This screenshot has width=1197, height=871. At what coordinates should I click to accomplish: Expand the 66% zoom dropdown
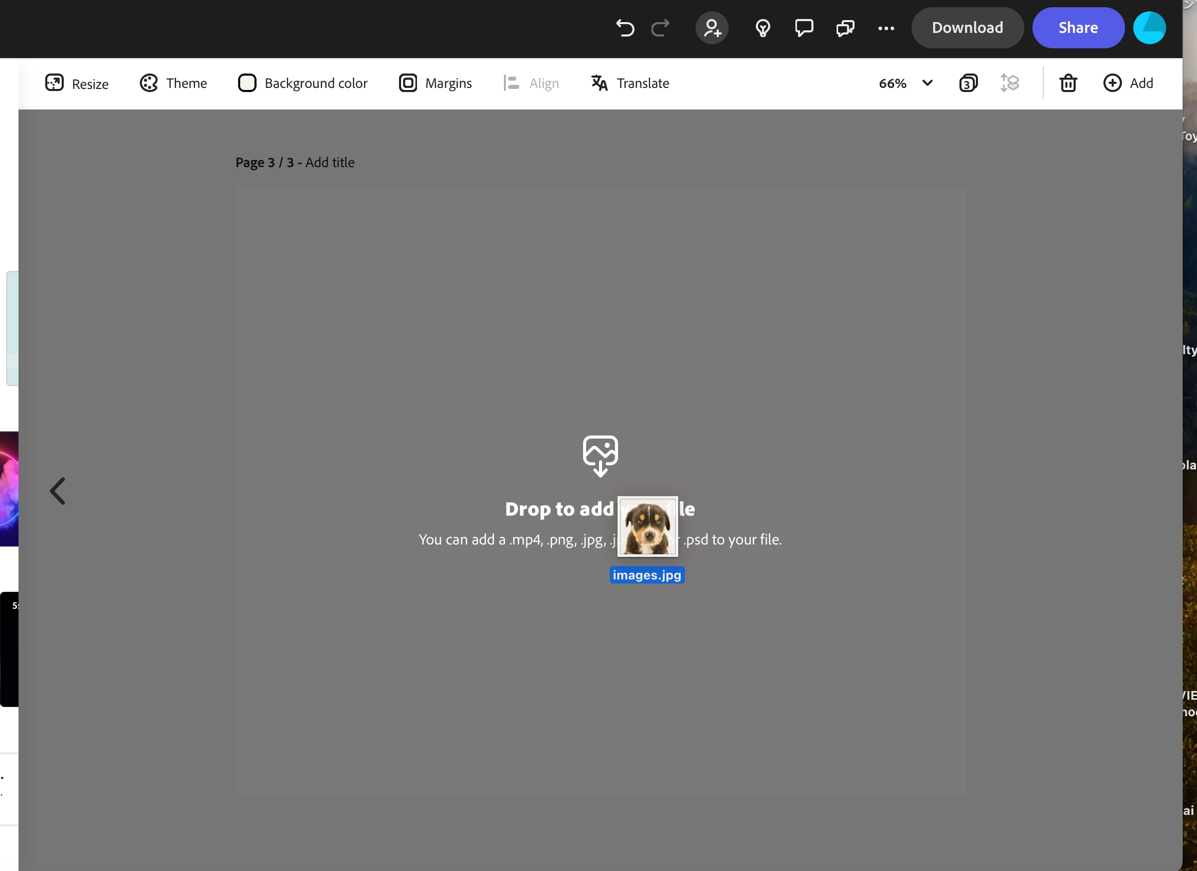coord(927,83)
